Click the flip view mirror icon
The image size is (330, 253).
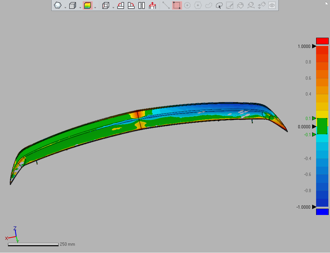coord(142,5)
